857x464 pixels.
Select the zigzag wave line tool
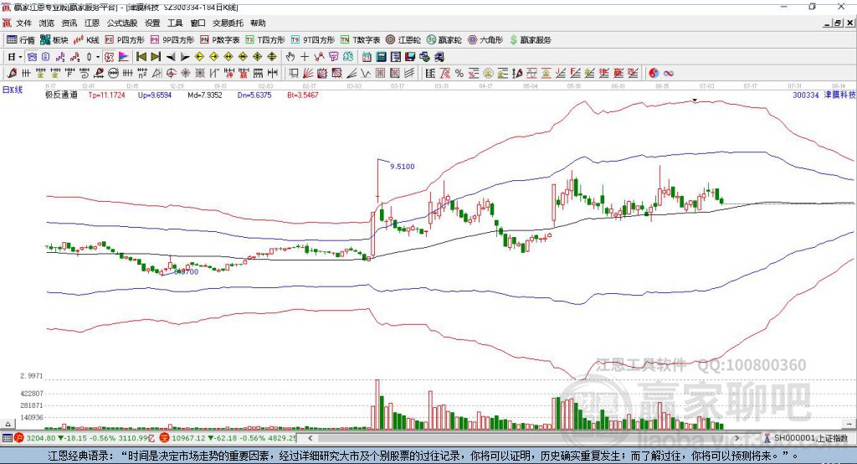click(365, 74)
